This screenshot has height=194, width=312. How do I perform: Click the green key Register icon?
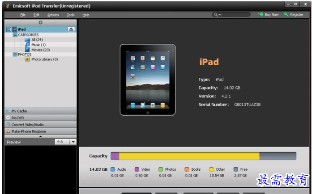point(286,14)
